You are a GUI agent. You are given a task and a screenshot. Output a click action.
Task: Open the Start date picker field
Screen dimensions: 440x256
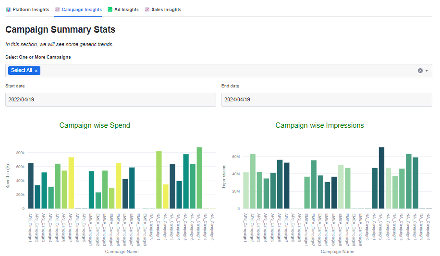pyautogui.click(x=110, y=100)
